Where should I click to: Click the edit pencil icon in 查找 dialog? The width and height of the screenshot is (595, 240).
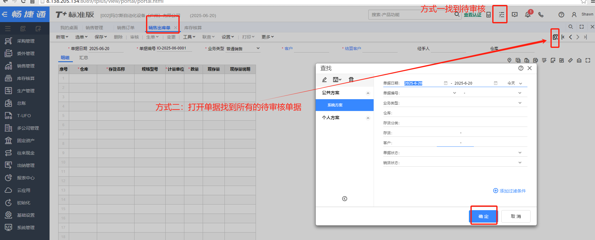tap(324, 80)
